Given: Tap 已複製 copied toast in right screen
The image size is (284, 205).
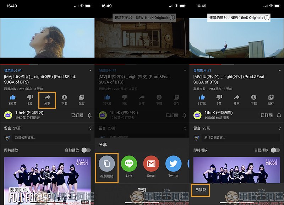Looking at the screenshot, I should pyautogui.click(x=201, y=190).
